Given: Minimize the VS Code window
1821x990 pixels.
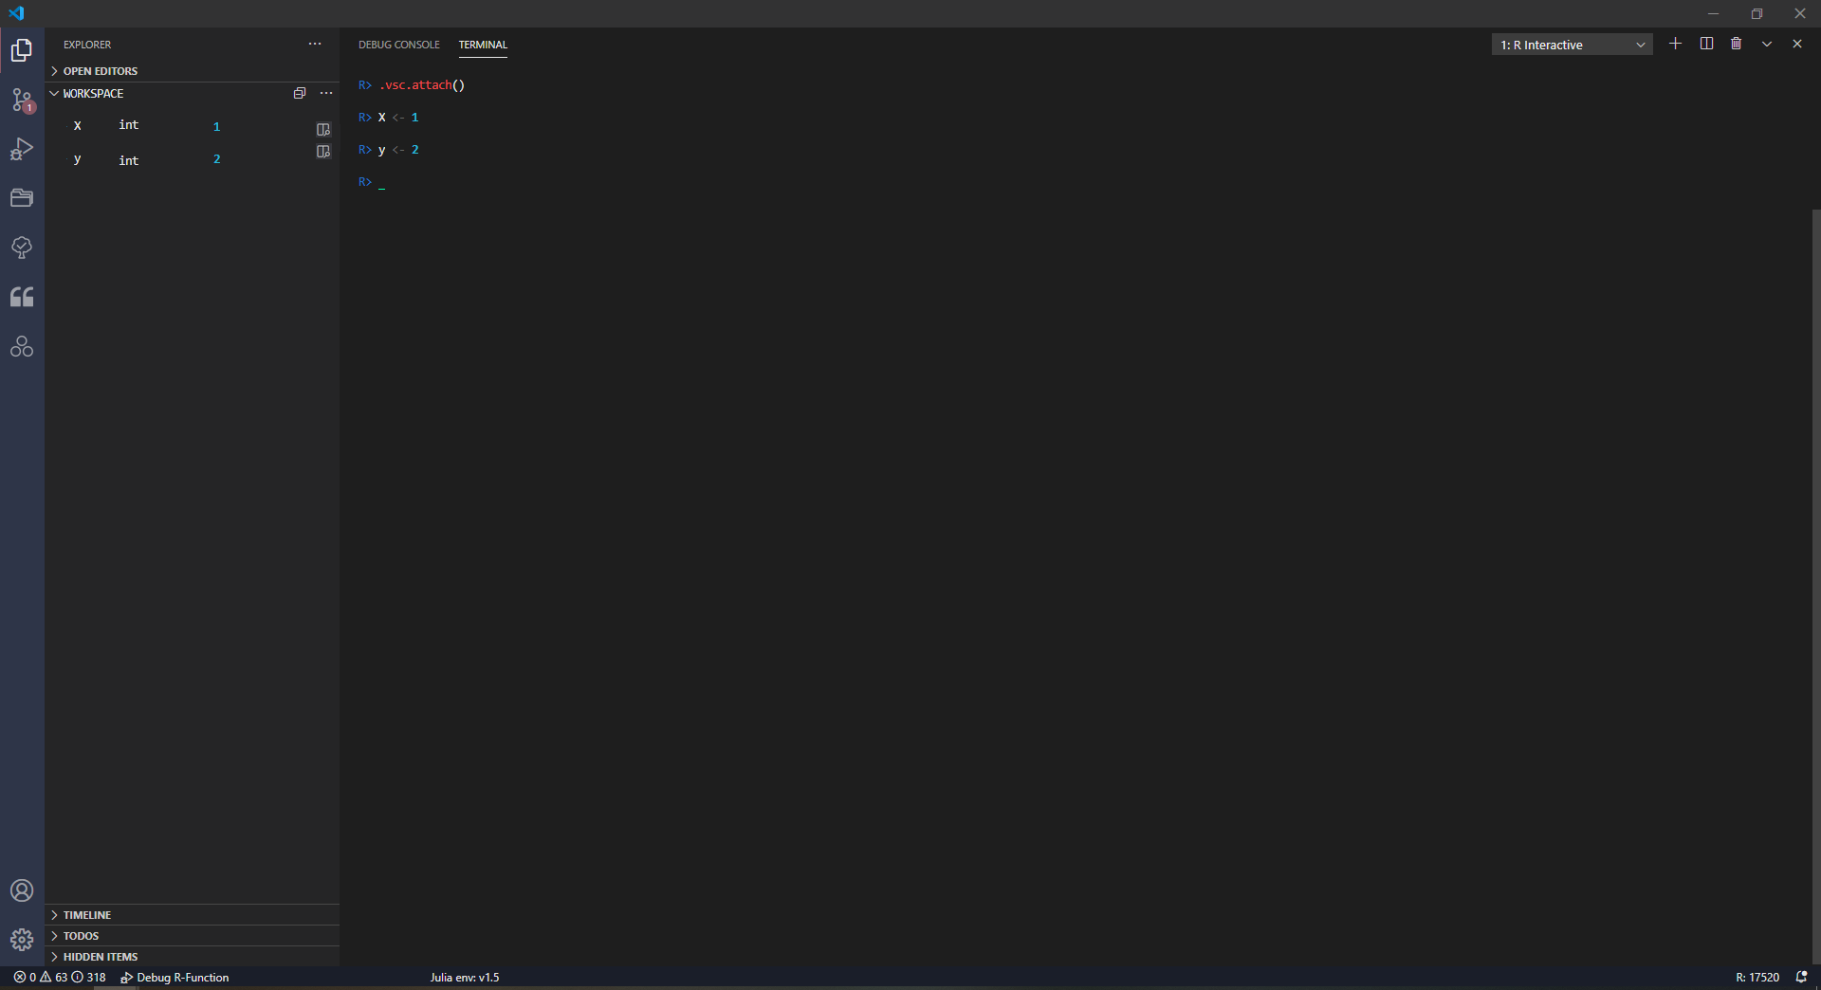Looking at the screenshot, I should 1713,13.
